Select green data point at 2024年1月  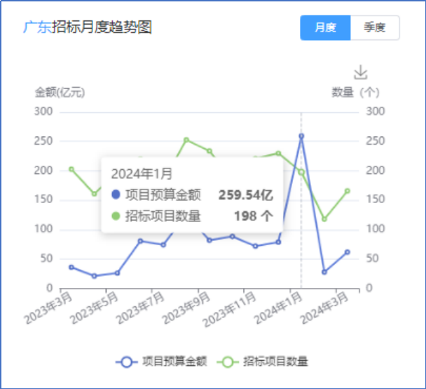coord(301,172)
